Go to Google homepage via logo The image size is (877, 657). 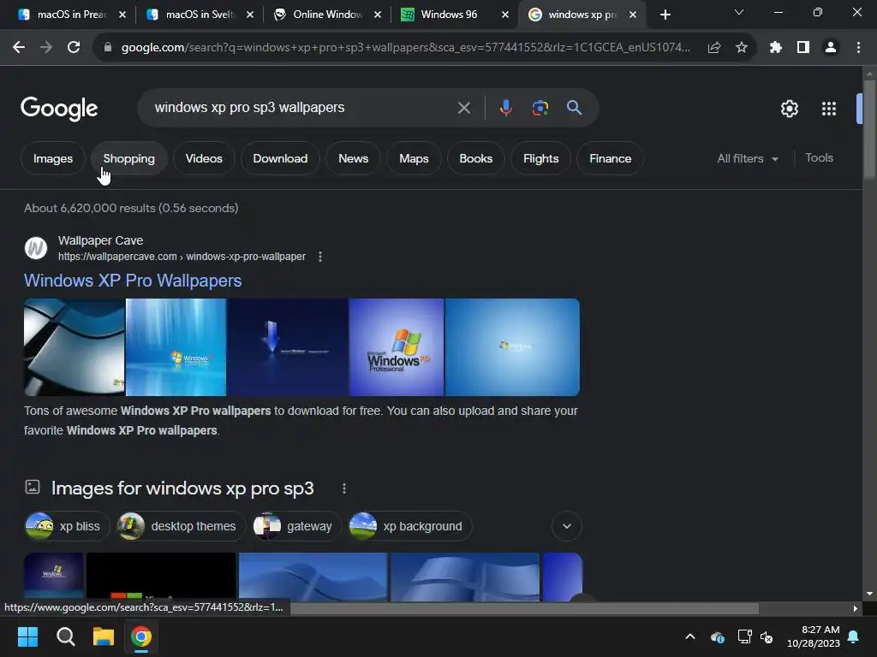coord(59,109)
